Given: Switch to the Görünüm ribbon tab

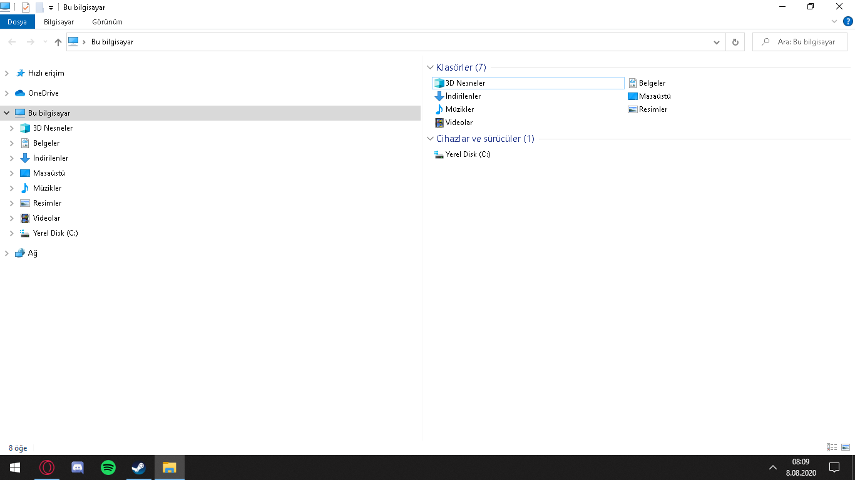Looking at the screenshot, I should pos(107,22).
